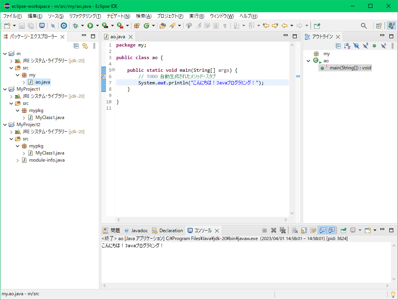
Task: Collapse the my package node
Action: (x=17, y=75)
